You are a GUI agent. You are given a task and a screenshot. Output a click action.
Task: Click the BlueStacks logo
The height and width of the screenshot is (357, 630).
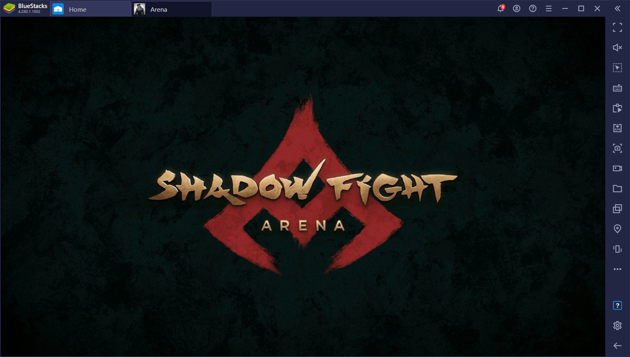[x=9, y=8]
